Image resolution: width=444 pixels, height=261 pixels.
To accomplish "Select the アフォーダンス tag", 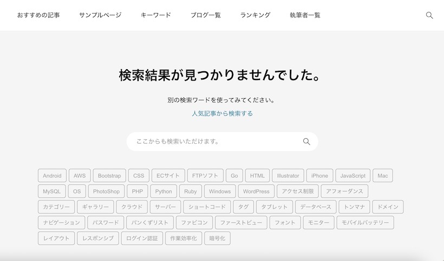I will pos(344,191).
